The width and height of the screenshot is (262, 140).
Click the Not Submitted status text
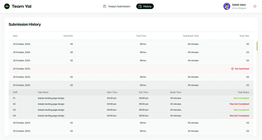(242, 69)
